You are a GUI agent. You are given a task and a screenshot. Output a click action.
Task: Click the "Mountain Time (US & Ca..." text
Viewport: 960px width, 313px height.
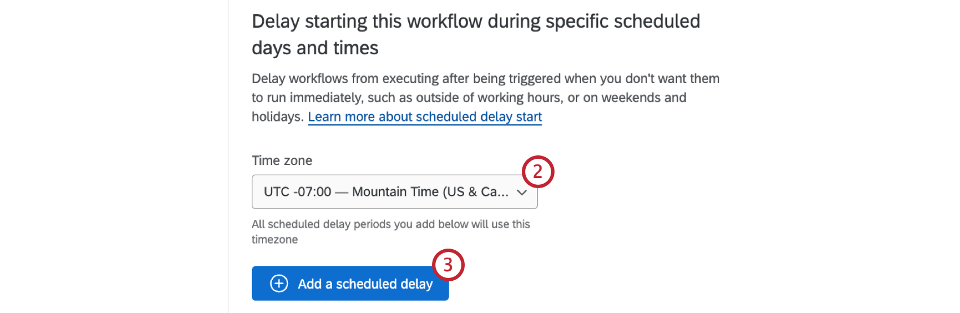430,192
